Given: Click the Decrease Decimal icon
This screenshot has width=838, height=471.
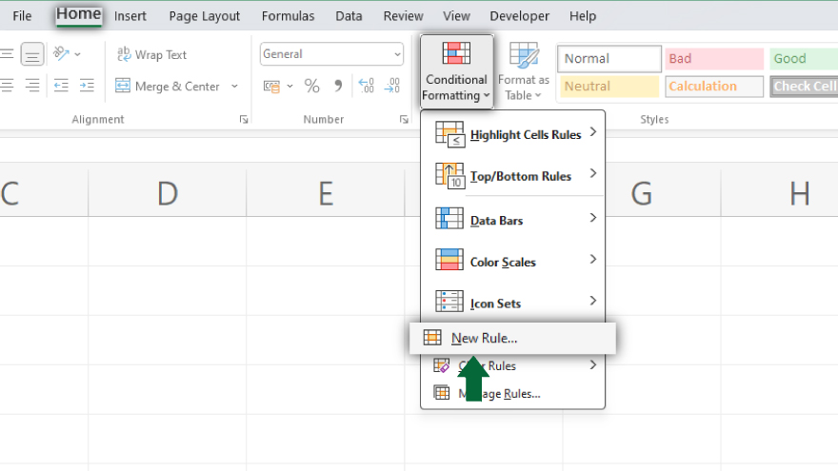Looking at the screenshot, I should point(392,87).
